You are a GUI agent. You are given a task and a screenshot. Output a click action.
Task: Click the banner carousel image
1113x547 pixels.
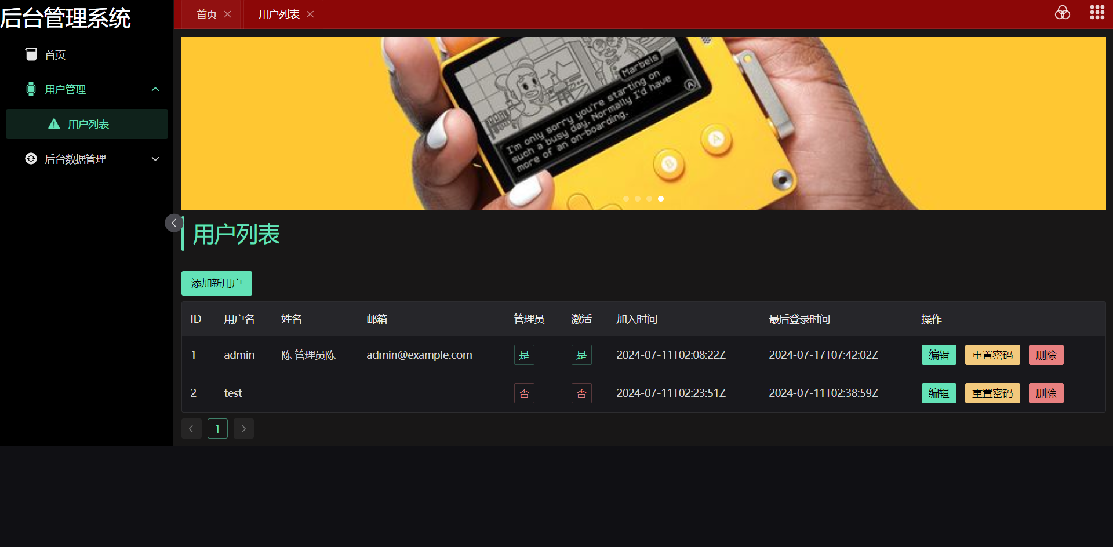(x=643, y=123)
